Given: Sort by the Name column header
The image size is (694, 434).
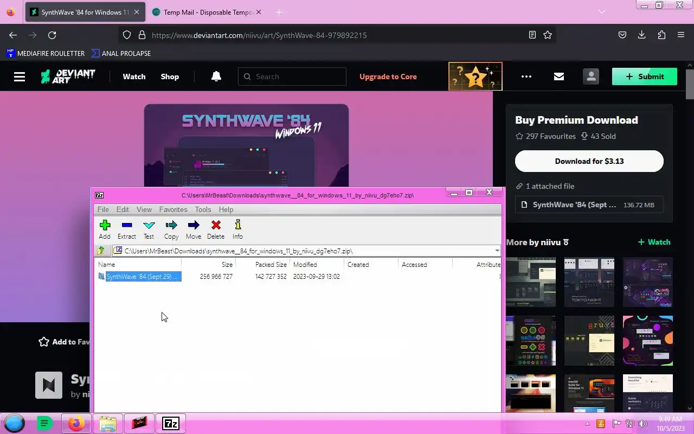Looking at the screenshot, I should tap(138, 265).
